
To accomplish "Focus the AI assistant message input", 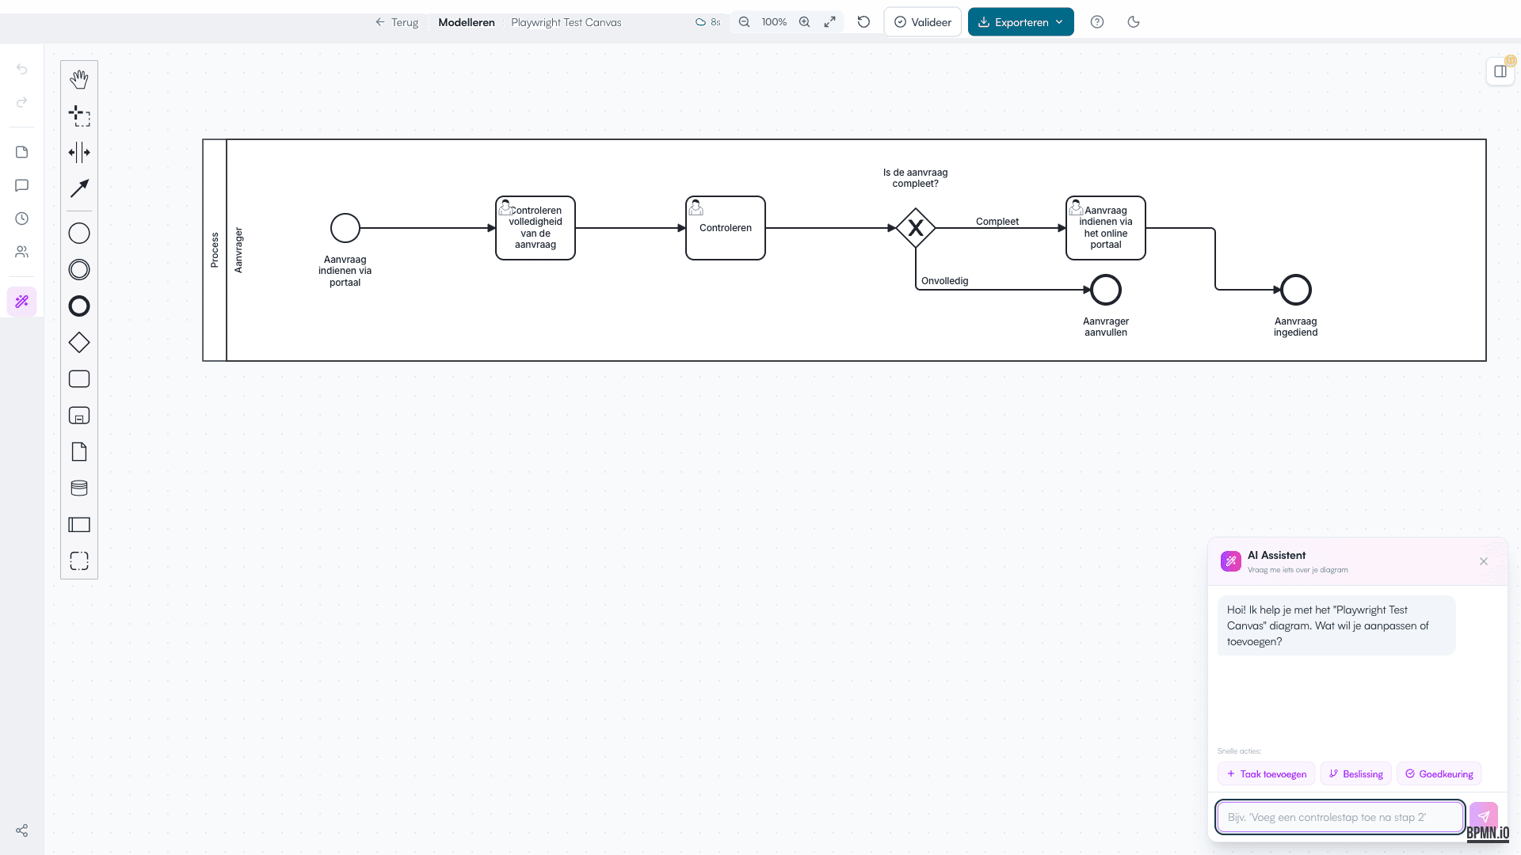I will [x=1340, y=817].
